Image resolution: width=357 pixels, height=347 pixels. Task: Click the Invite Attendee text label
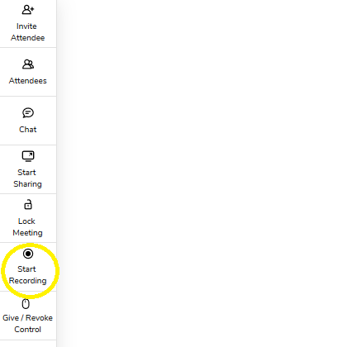[x=27, y=32]
